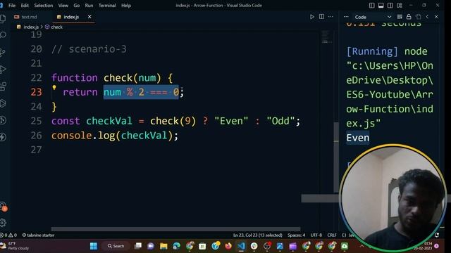The height and width of the screenshot is (253, 451).
Task: Open the Run and Debug view
Action: pyautogui.click(x=3, y=69)
